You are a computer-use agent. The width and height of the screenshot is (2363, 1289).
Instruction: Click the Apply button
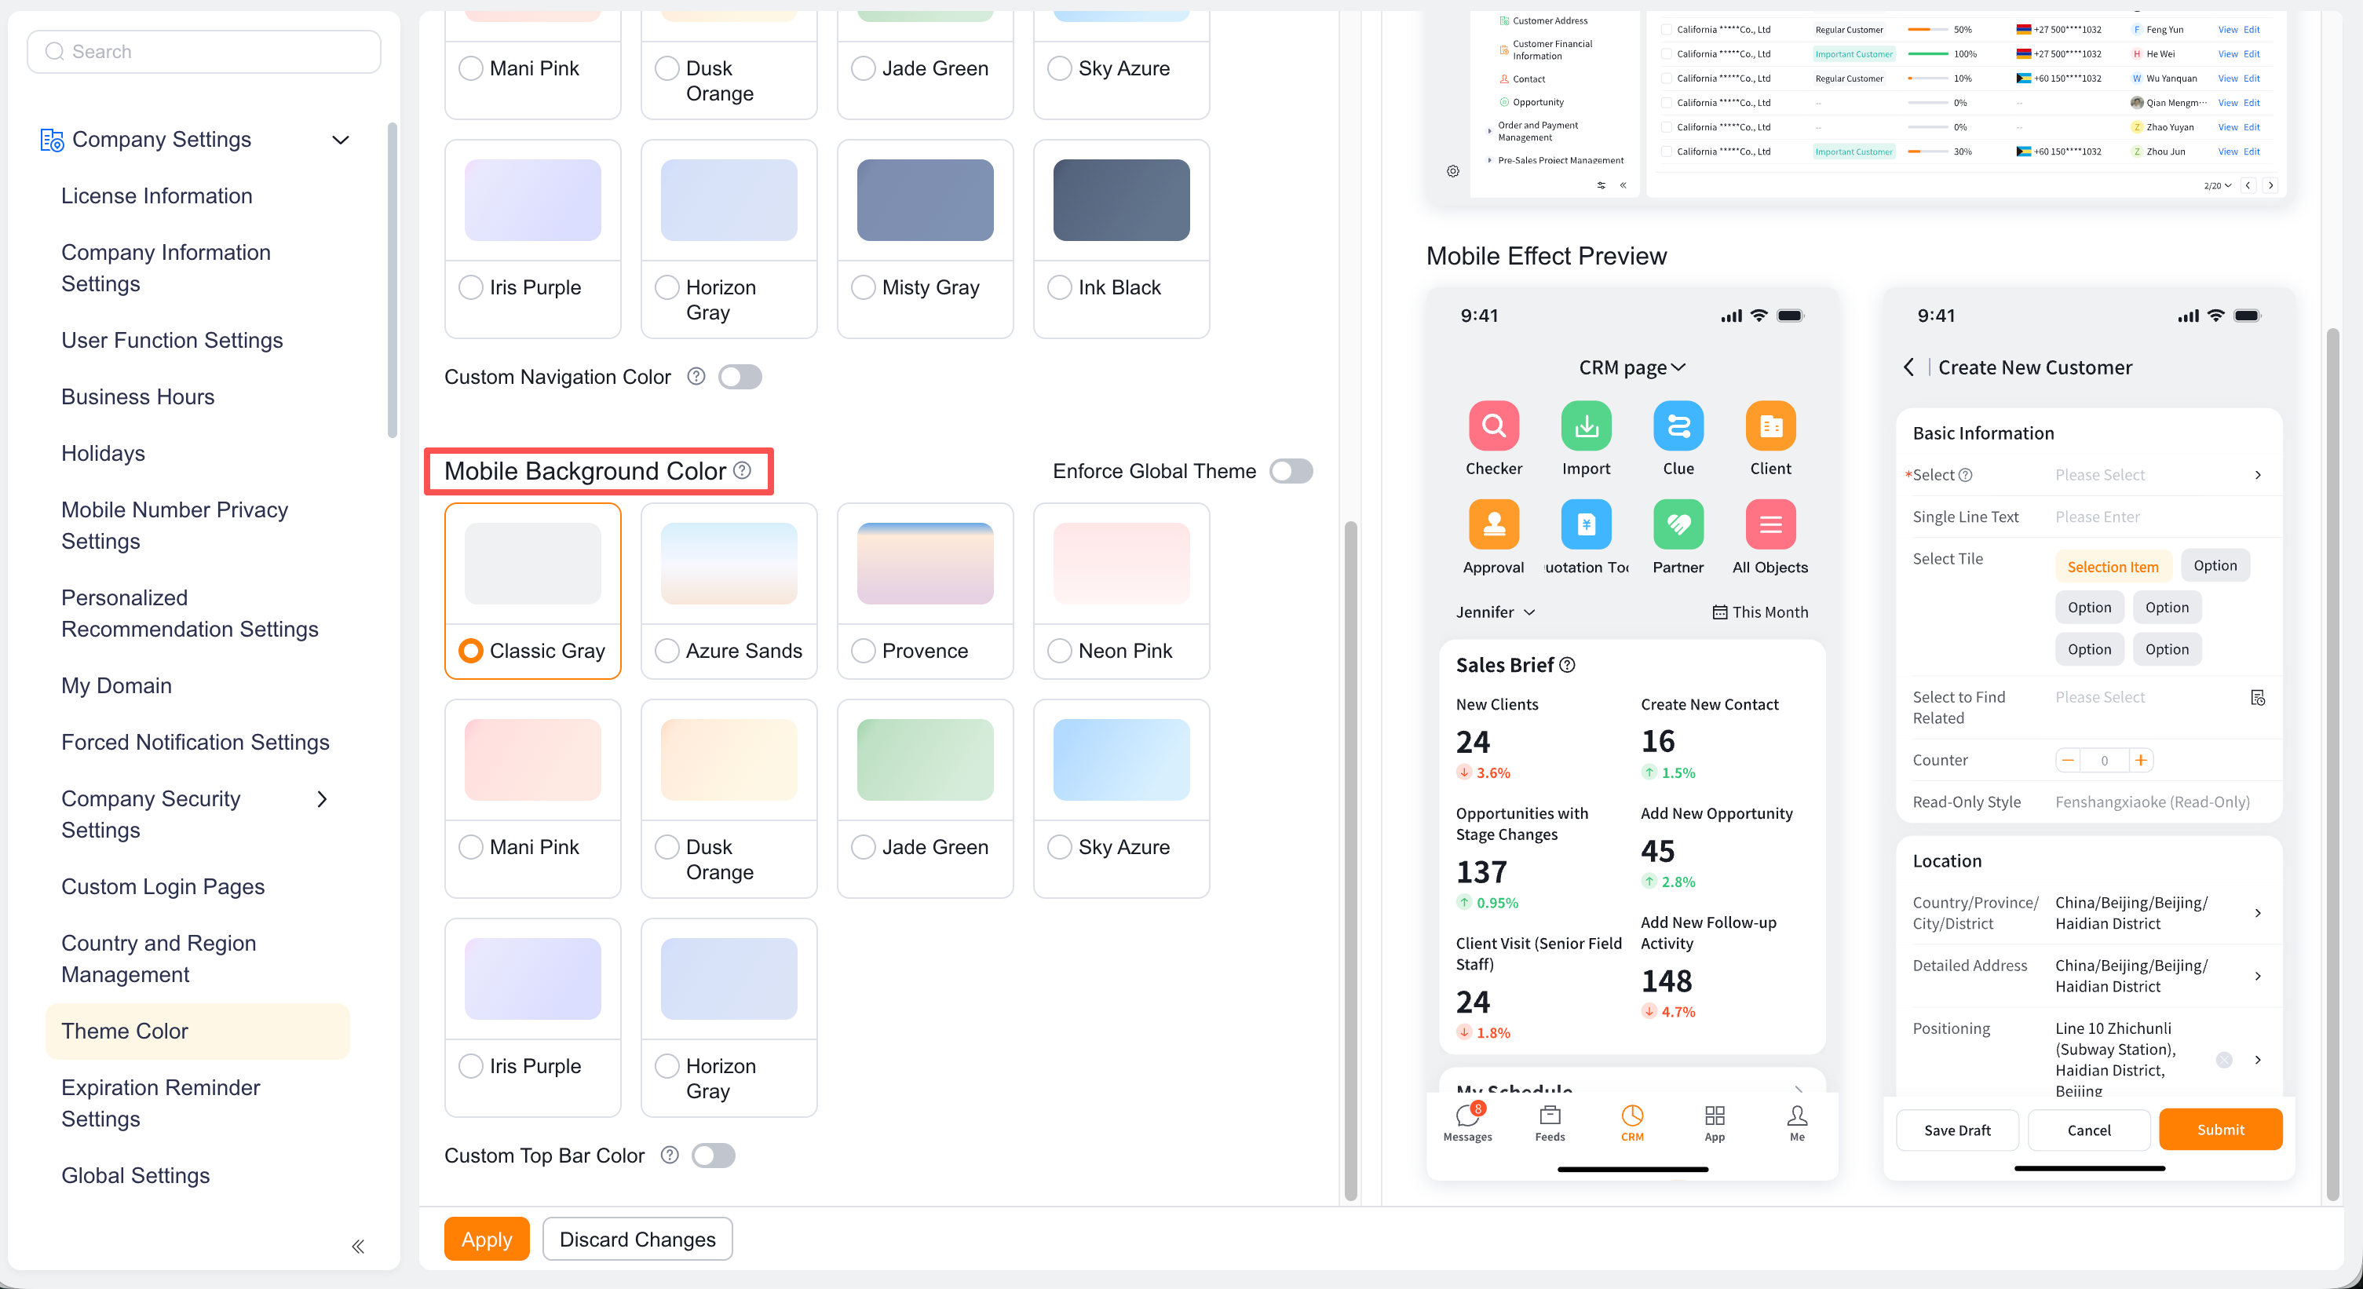click(486, 1239)
